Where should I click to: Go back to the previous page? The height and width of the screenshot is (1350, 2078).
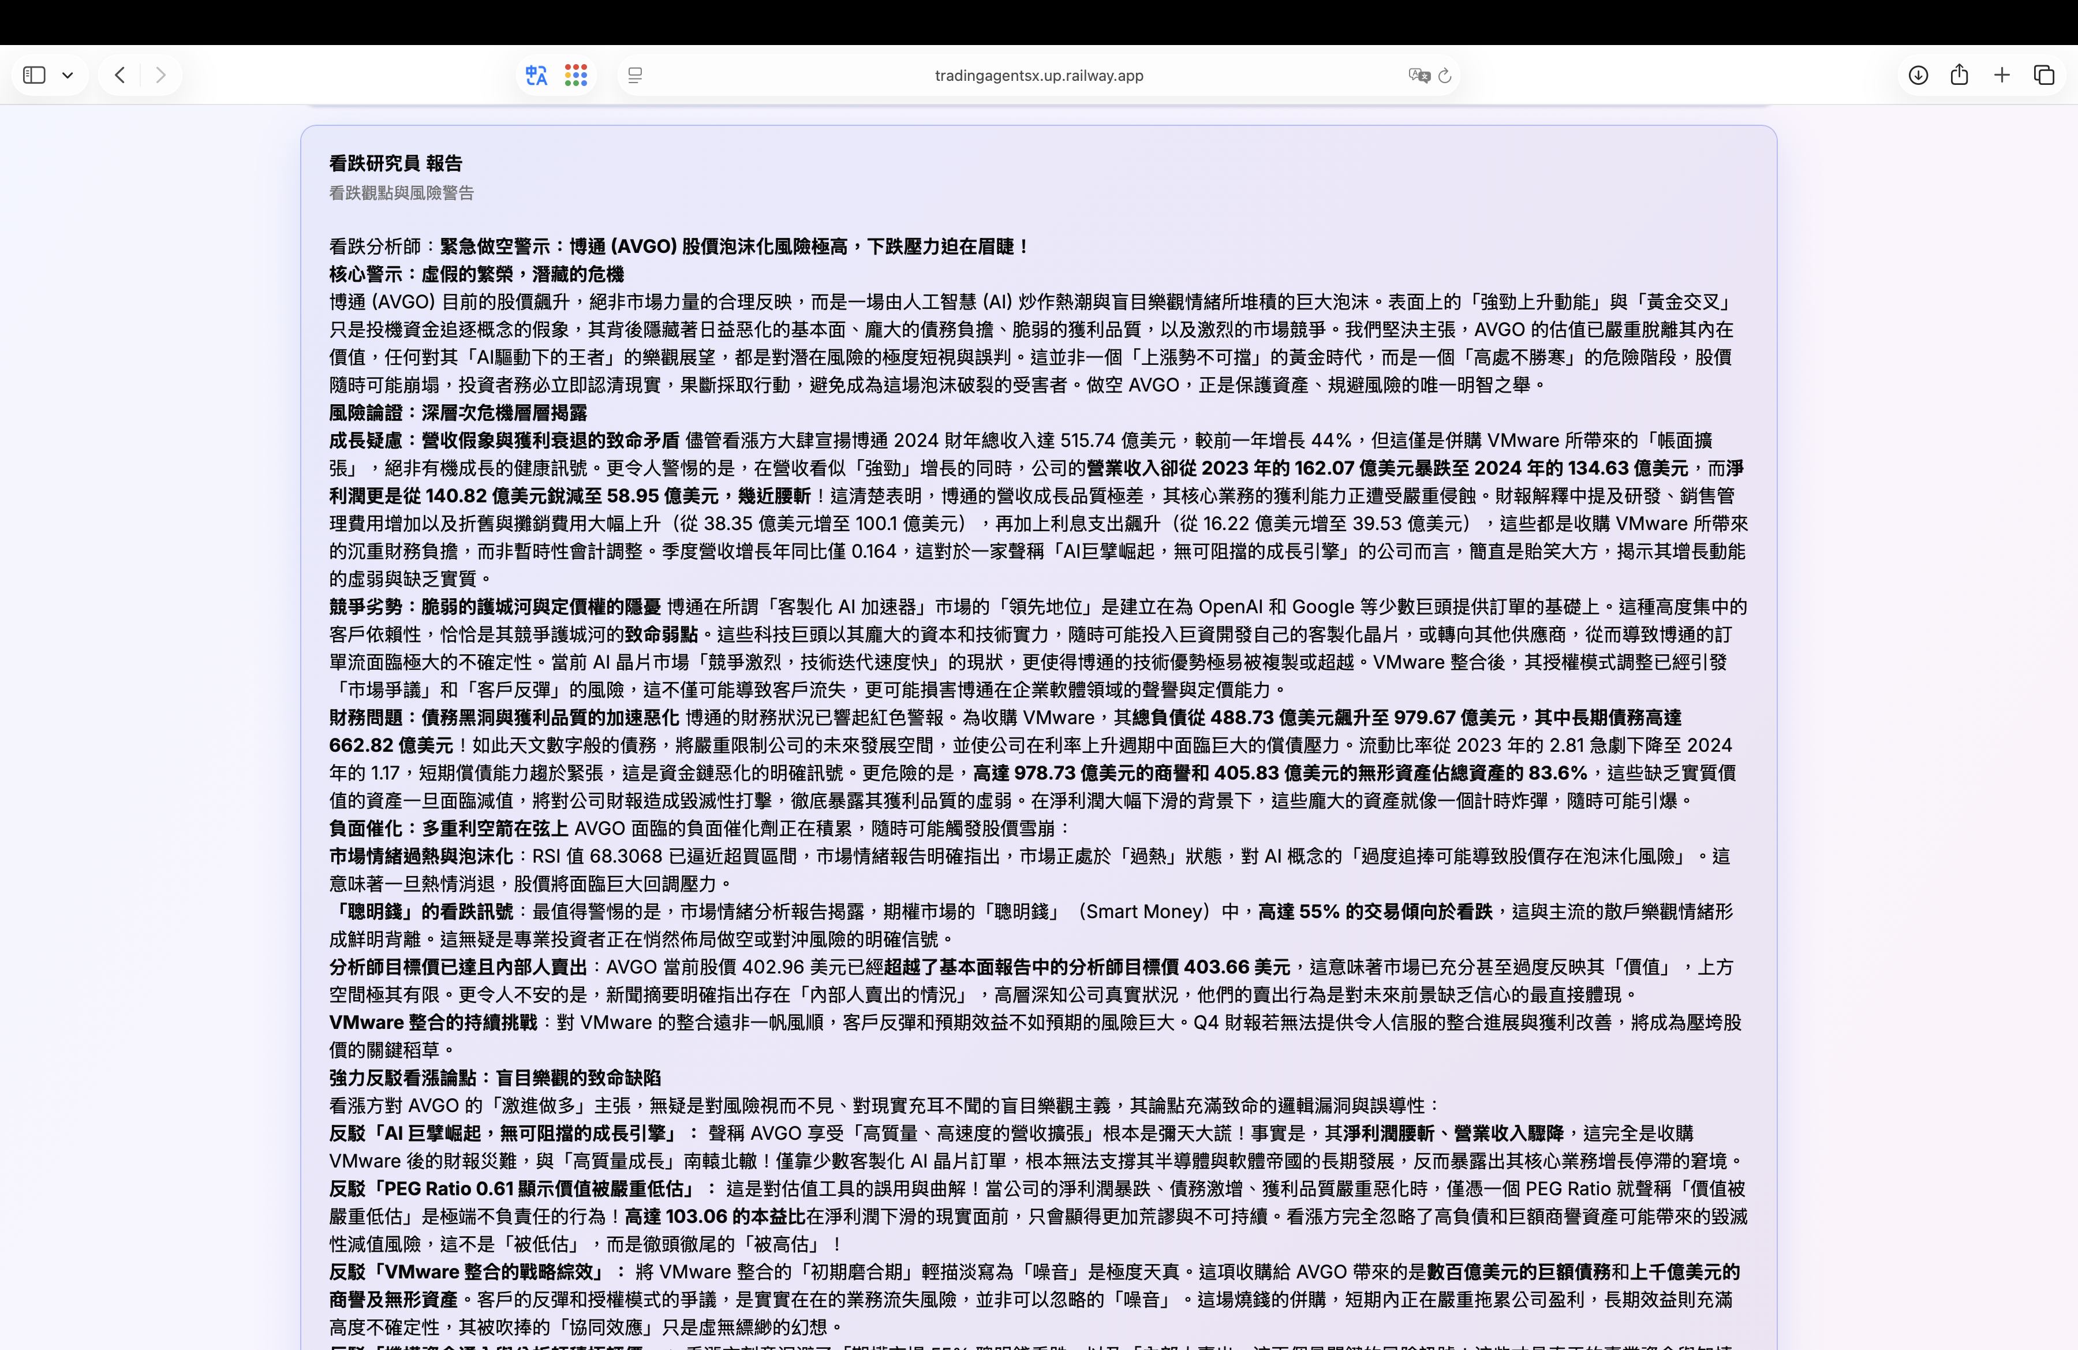pos(119,75)
